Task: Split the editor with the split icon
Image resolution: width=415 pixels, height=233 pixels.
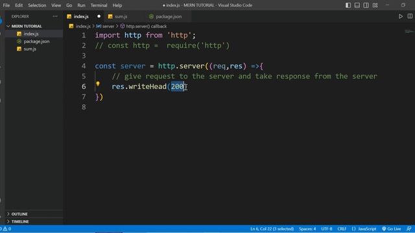Action: (410, 16)
